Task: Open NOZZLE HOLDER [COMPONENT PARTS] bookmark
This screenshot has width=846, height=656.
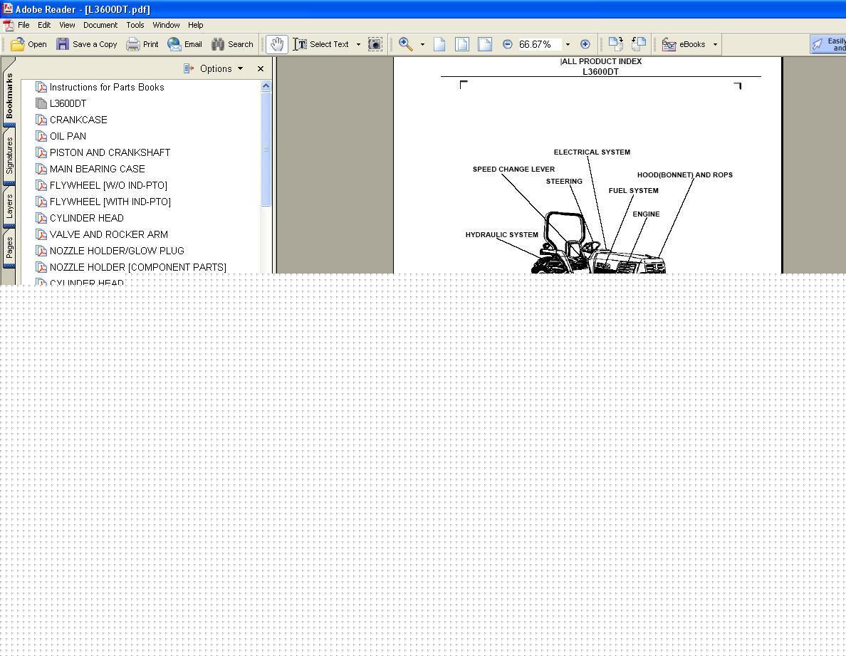Action: [x=137, y=267]
